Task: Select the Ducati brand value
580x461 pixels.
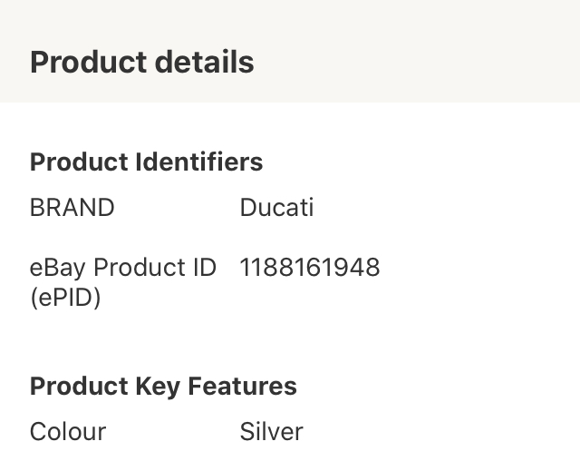Action: pyautogui.click(x=276, y=207)
